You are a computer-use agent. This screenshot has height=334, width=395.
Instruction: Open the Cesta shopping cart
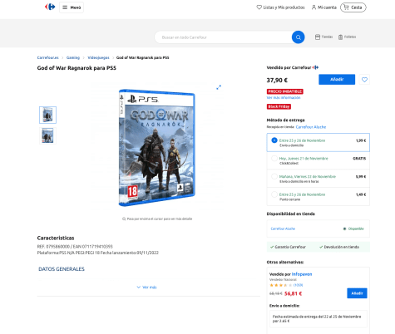click(353, 7)
